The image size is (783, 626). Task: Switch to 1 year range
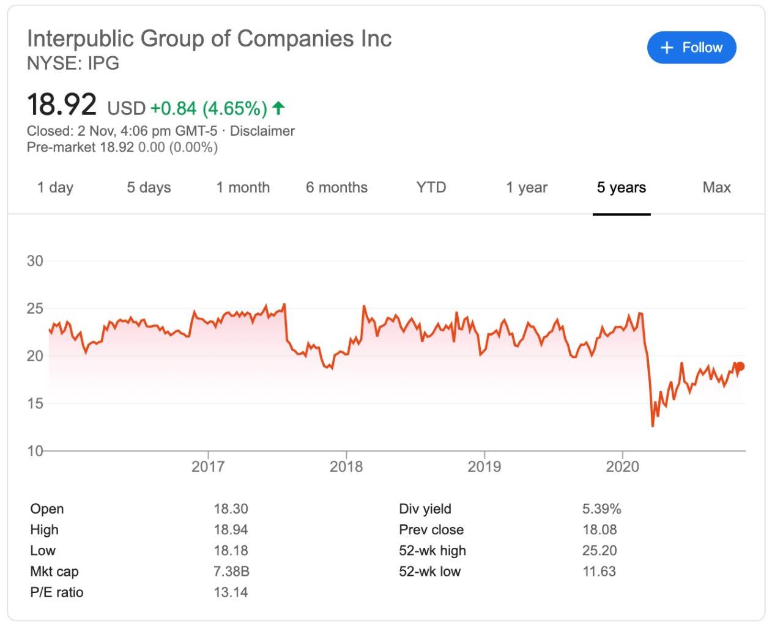pyautogui.click(x=526, y=188)
